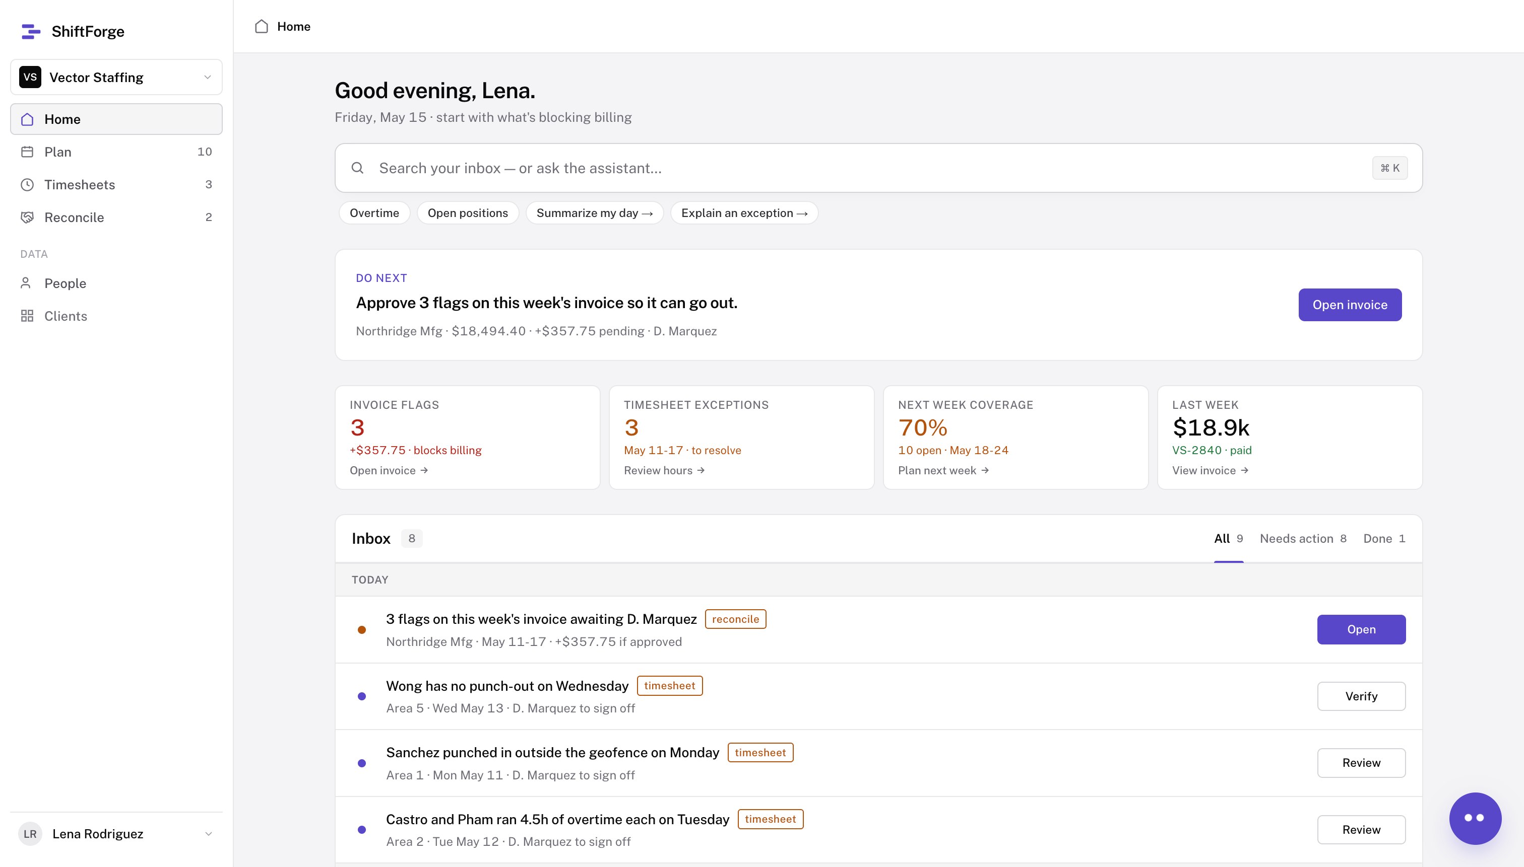This screenshot has height=867, width=1524.
Task: Click the Explain an exception chip
Action: tap(744, 213)
